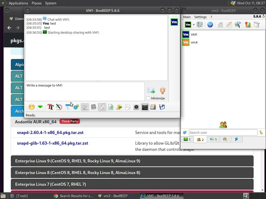Click the Wed Oct 11 clock in top panel
This screenshot has height=199, width=266.
pyautogui.click(x=251, y=3)
